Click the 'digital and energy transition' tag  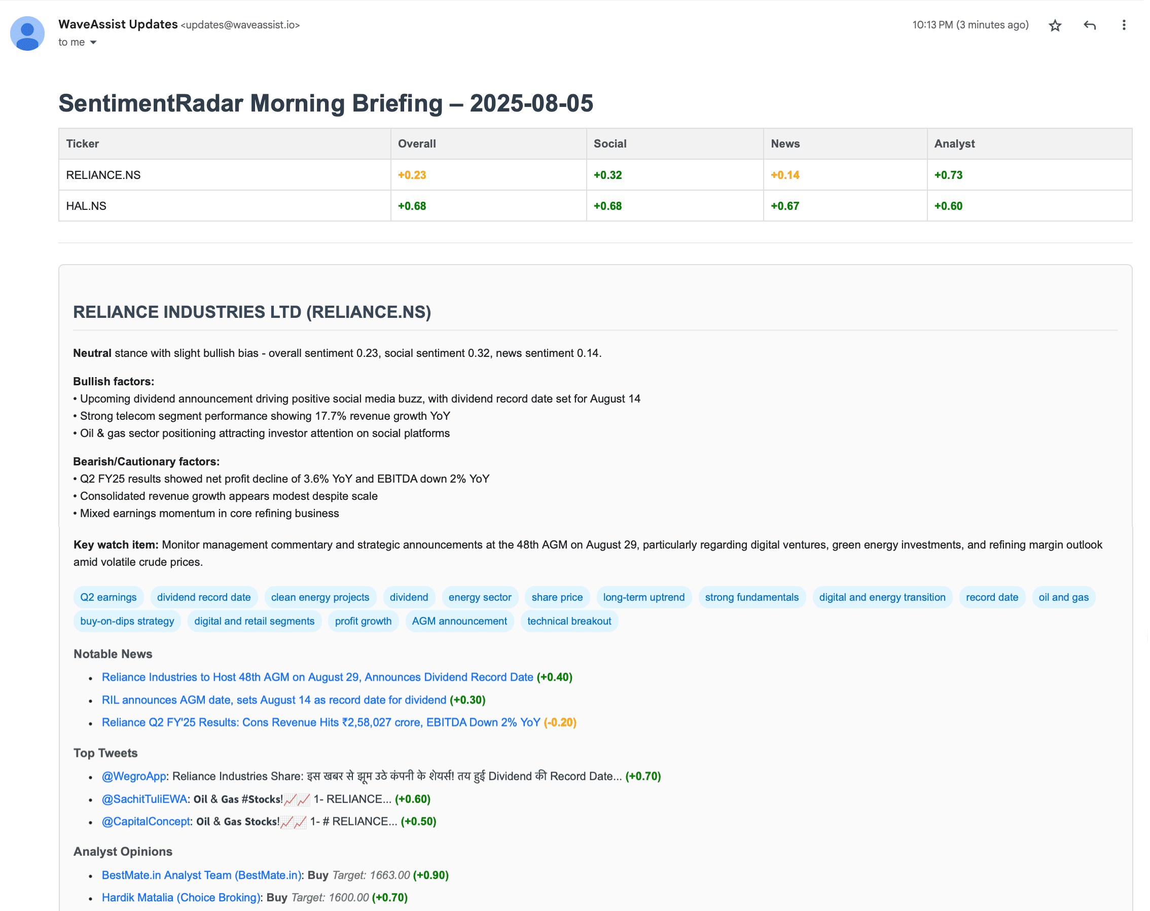pos(882,597)
